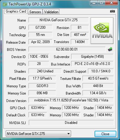
Task: Click DirectX Support value 10.0 / SM4.0
Action: click(x=101, y=71)
